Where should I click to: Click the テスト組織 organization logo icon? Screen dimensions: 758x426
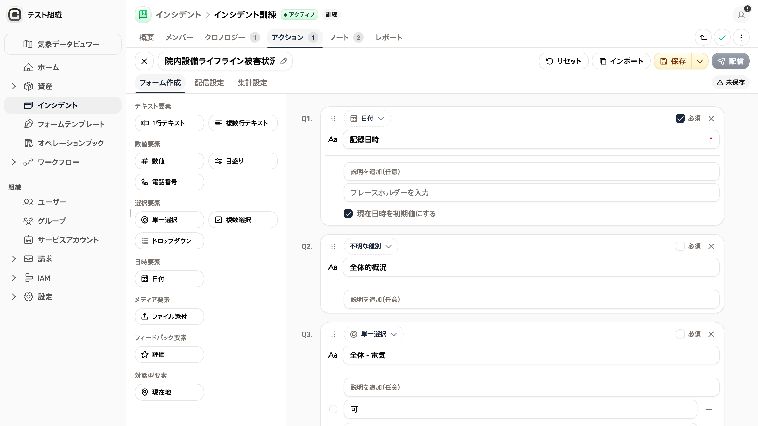click(x=14, y=15)
